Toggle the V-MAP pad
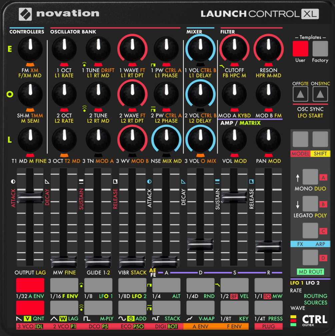Viewport: 335px width, 336px height. coord(200,308)
